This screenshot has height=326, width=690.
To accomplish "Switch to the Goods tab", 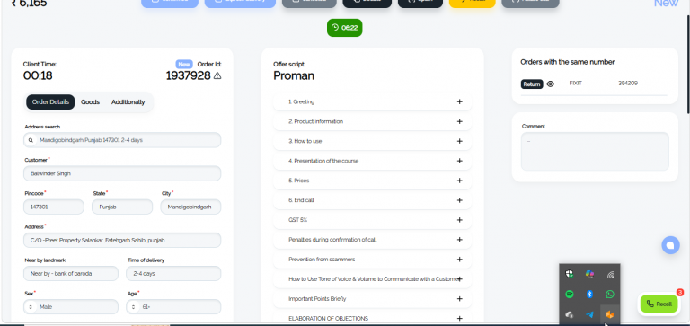I will pos(90,102).
